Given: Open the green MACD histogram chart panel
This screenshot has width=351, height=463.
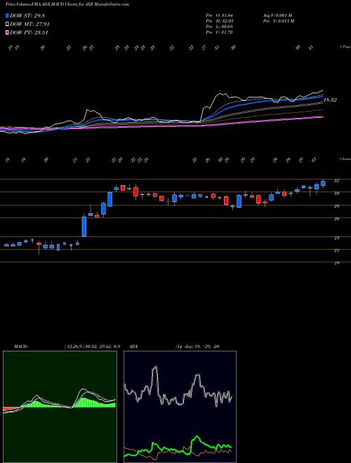Looking at the screenshot, I should click(x=60, y=407).
